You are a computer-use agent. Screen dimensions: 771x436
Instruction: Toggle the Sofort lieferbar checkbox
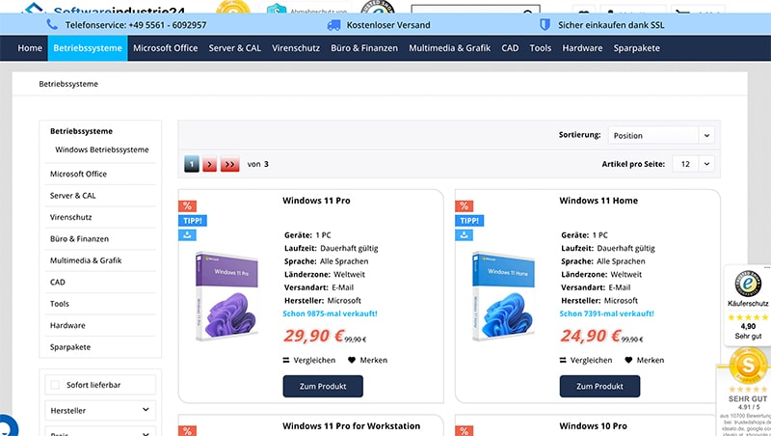(55, 385)
